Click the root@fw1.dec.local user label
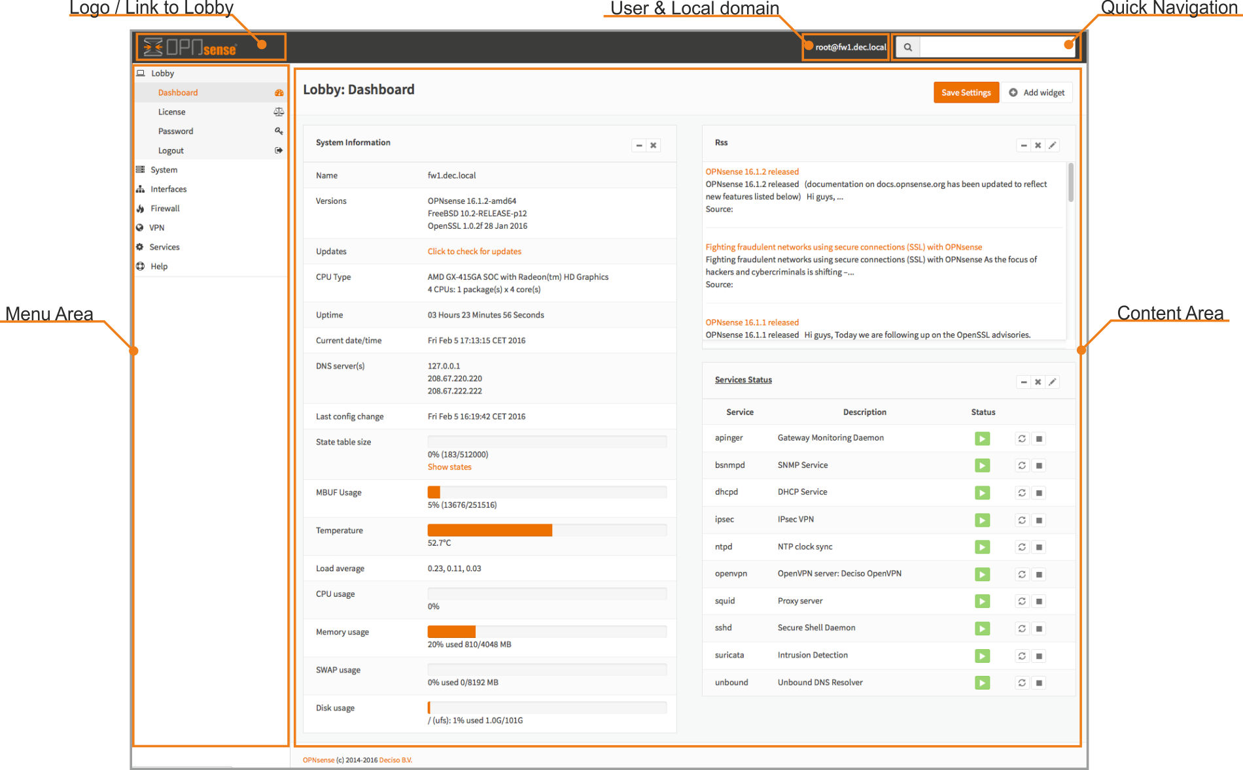The width and height of the screenshot is (1243, 770). tap(850, 47)
